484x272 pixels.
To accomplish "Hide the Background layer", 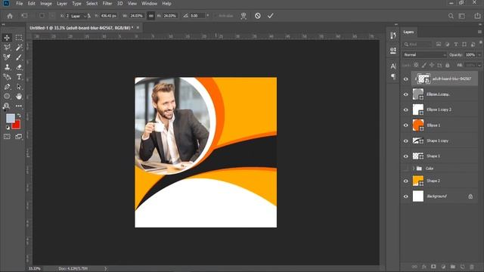I will point(406,196).
